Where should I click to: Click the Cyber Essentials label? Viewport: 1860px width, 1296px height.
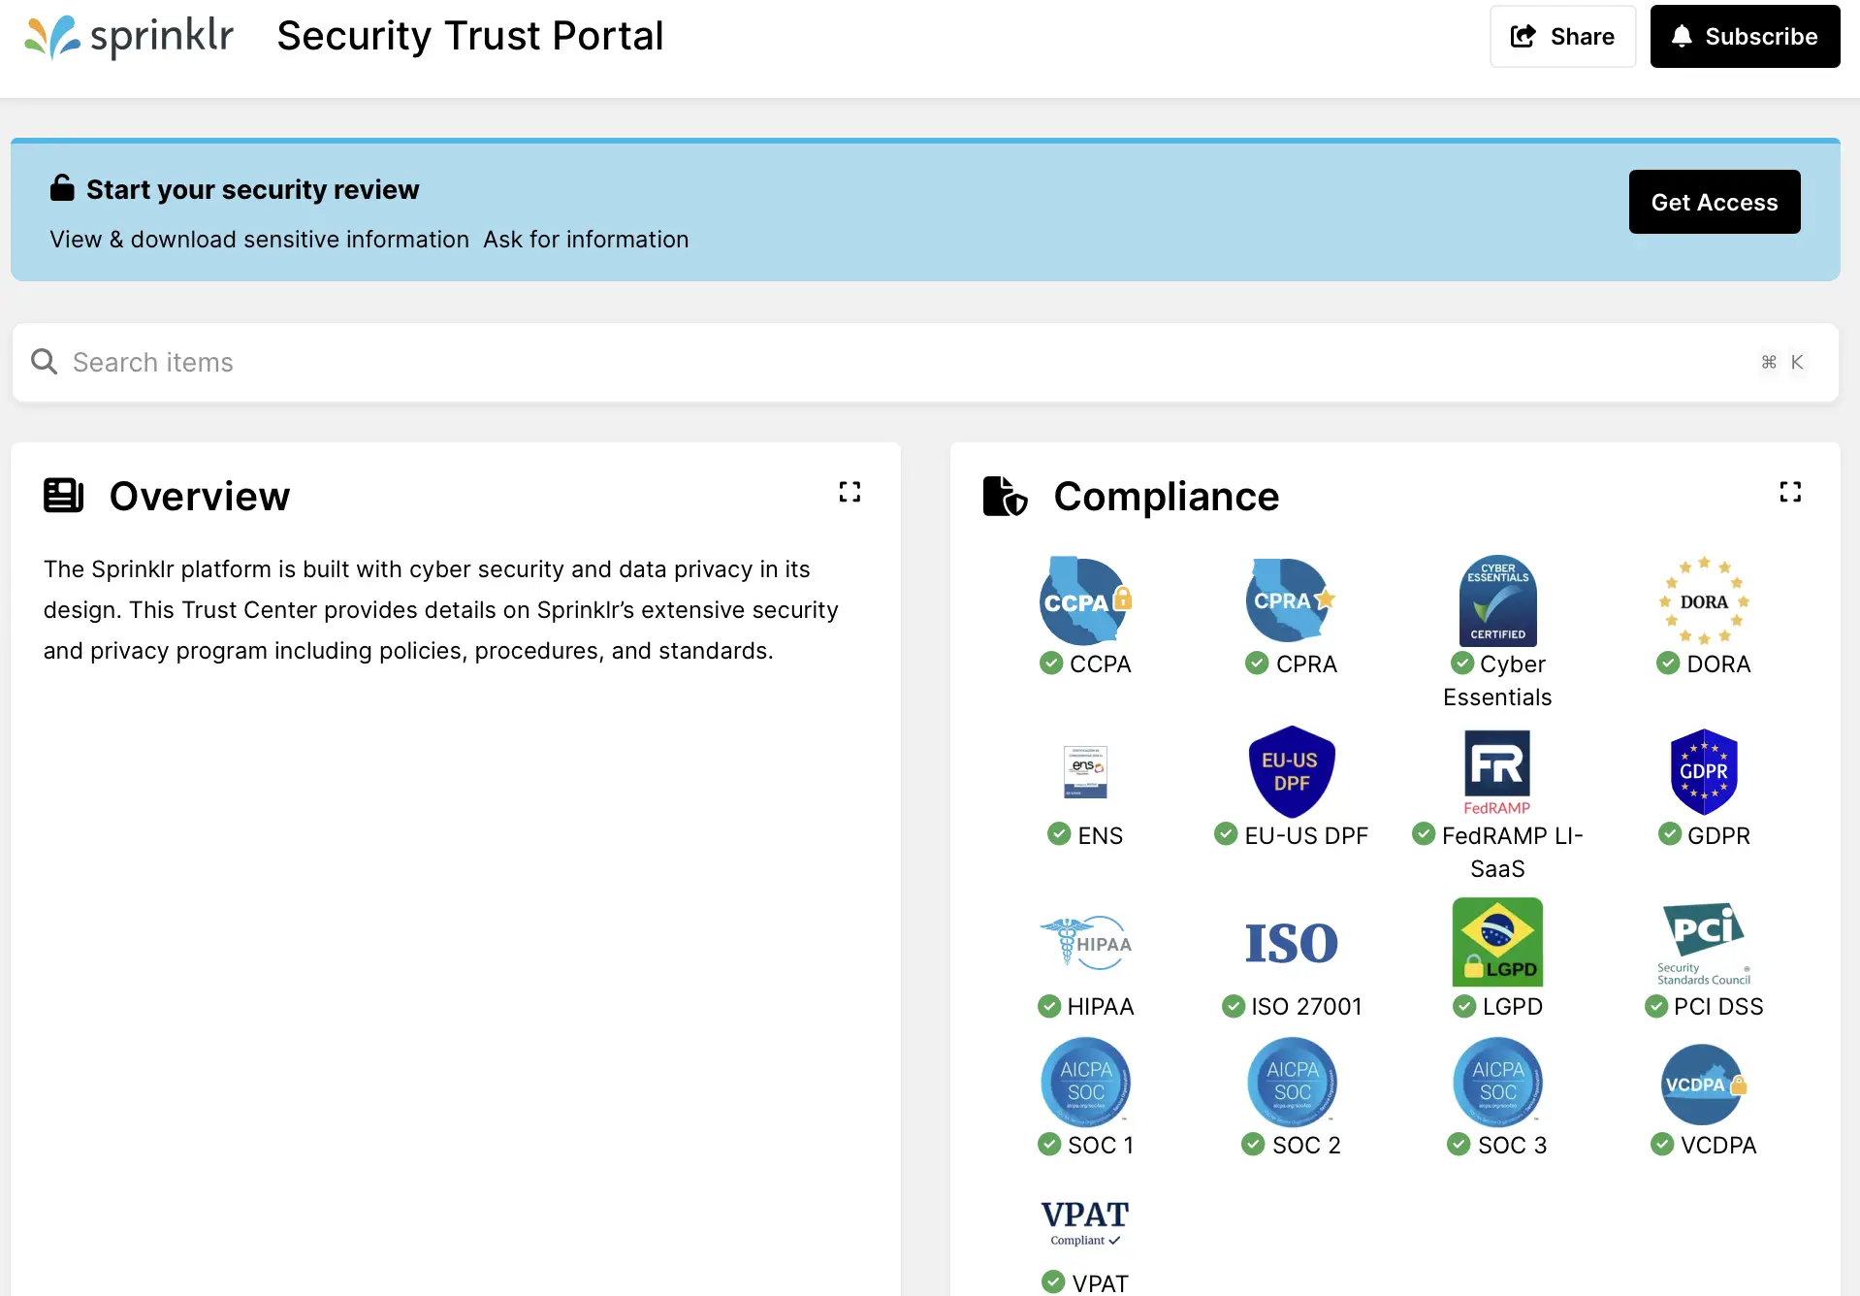[x=1497, y=681]
